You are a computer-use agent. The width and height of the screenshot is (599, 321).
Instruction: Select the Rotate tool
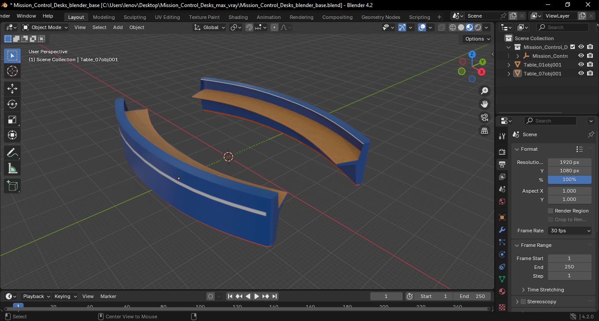pos(12,104)
